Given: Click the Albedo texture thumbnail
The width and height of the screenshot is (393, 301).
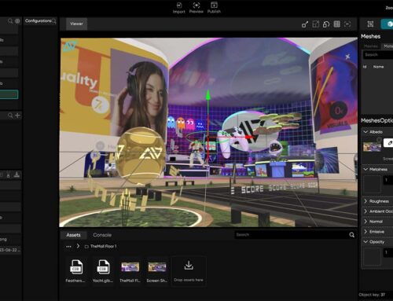Looking at the screenshot, I should (372, 146).
